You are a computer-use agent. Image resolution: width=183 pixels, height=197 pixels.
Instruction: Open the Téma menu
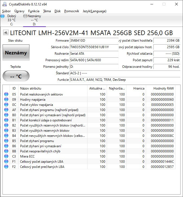[47, 11]
